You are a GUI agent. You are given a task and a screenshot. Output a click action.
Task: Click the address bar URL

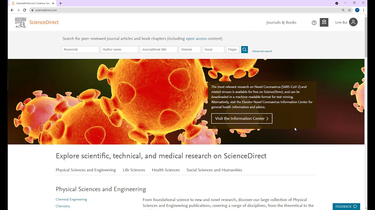coord(46,10)
